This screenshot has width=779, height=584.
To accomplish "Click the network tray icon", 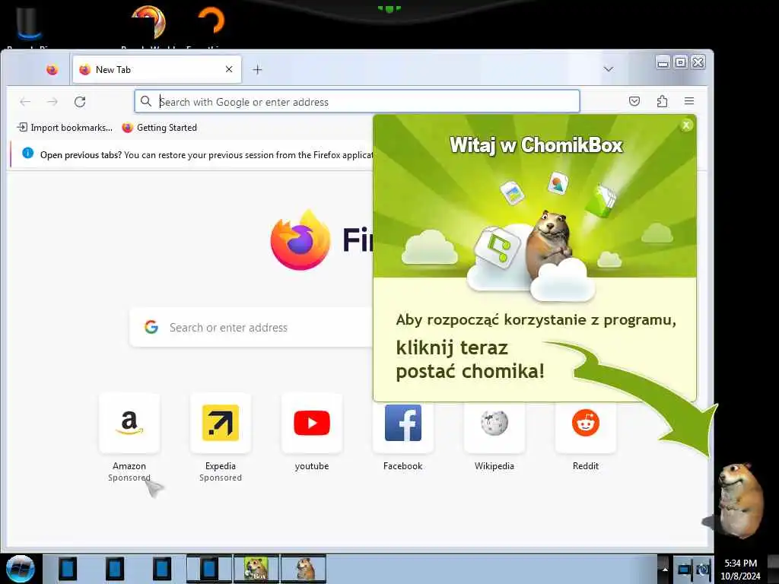I will tap(685, 569).
